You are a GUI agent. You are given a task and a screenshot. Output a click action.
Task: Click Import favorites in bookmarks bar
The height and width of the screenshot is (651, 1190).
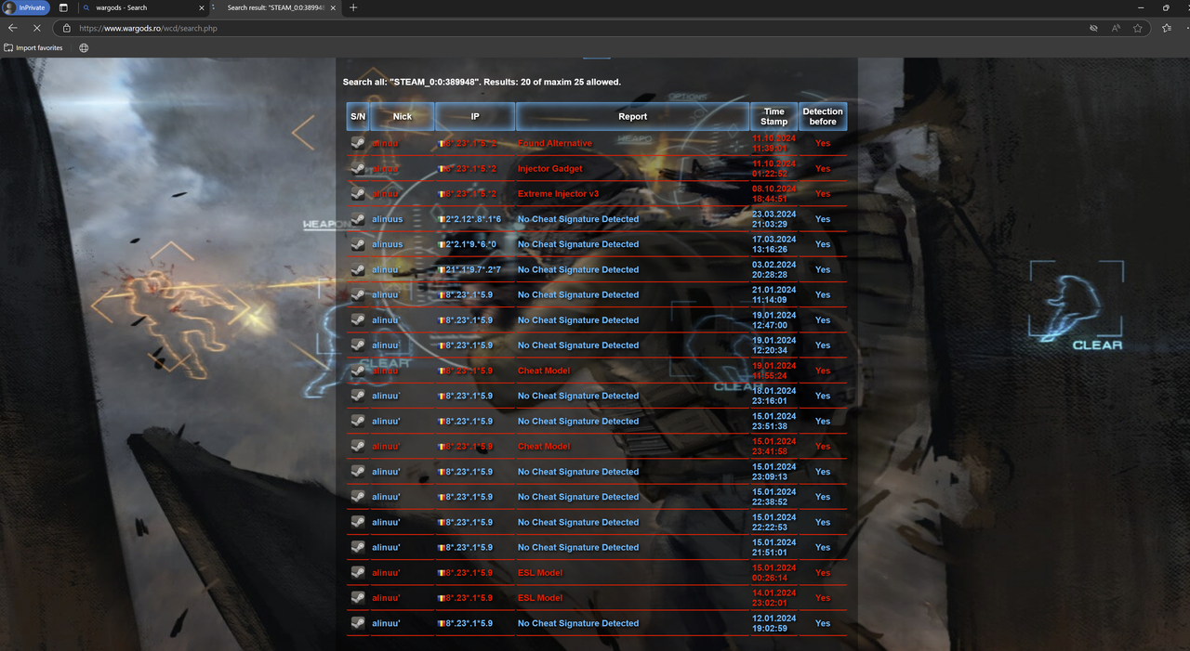pos(33,47)
